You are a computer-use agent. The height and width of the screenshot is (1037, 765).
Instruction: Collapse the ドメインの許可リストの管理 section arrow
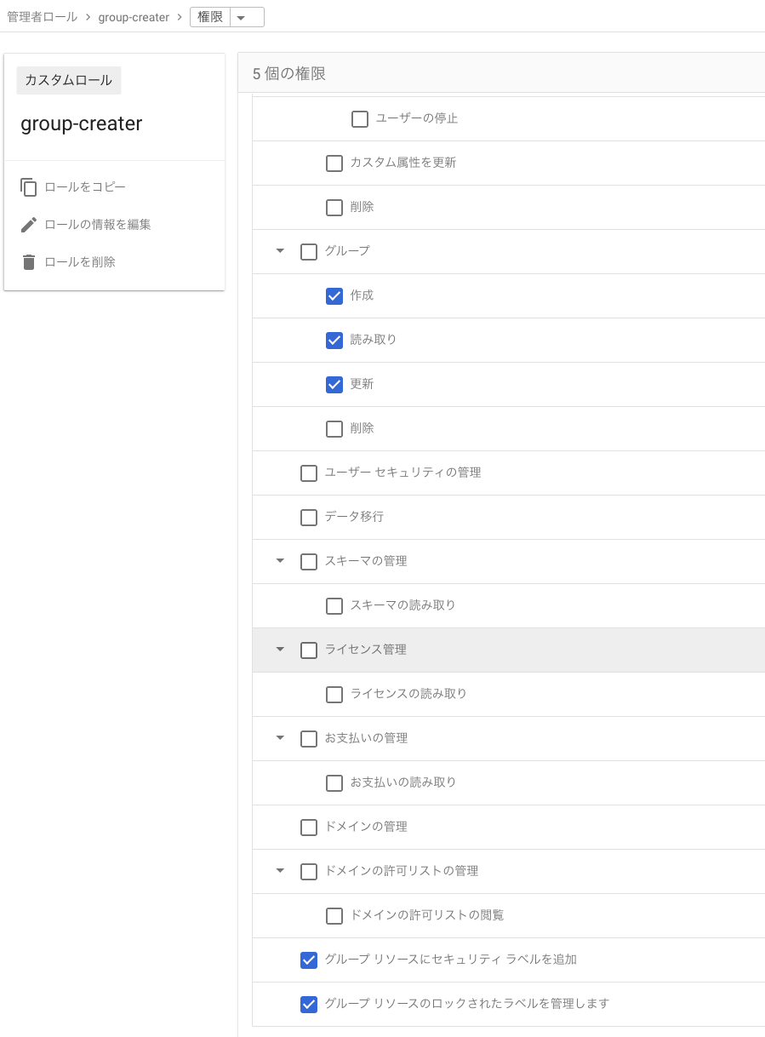[280, 871]
